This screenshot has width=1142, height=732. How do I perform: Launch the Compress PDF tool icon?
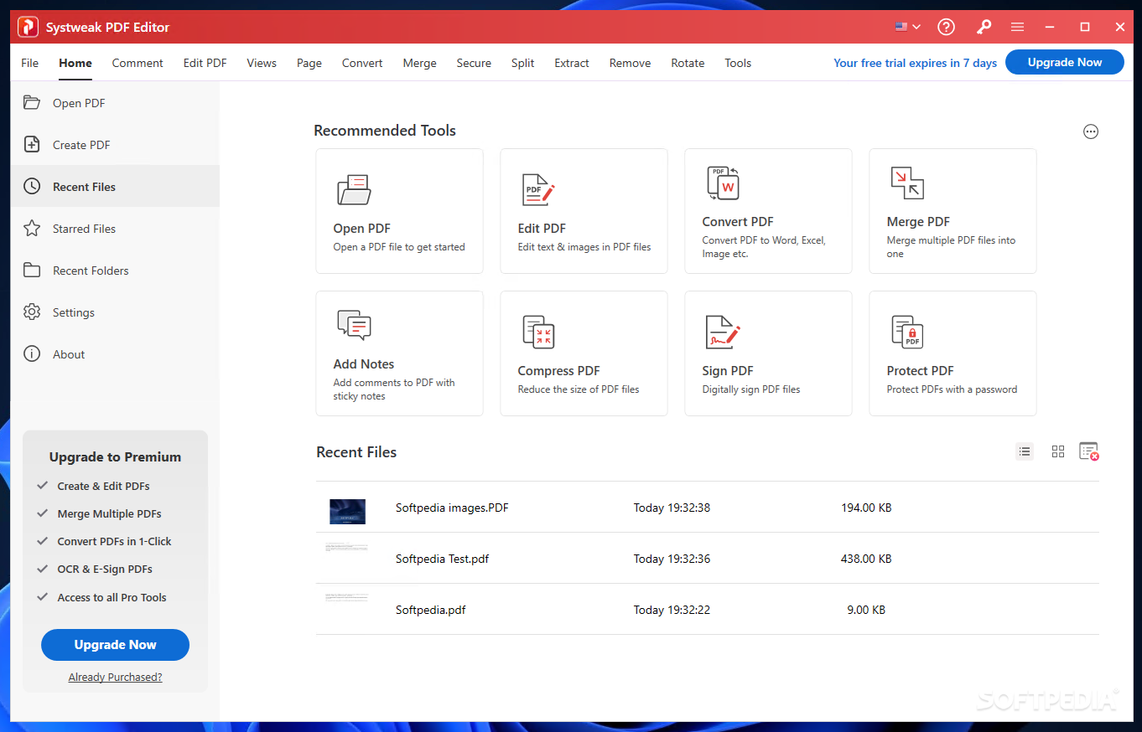pos(538,332)
